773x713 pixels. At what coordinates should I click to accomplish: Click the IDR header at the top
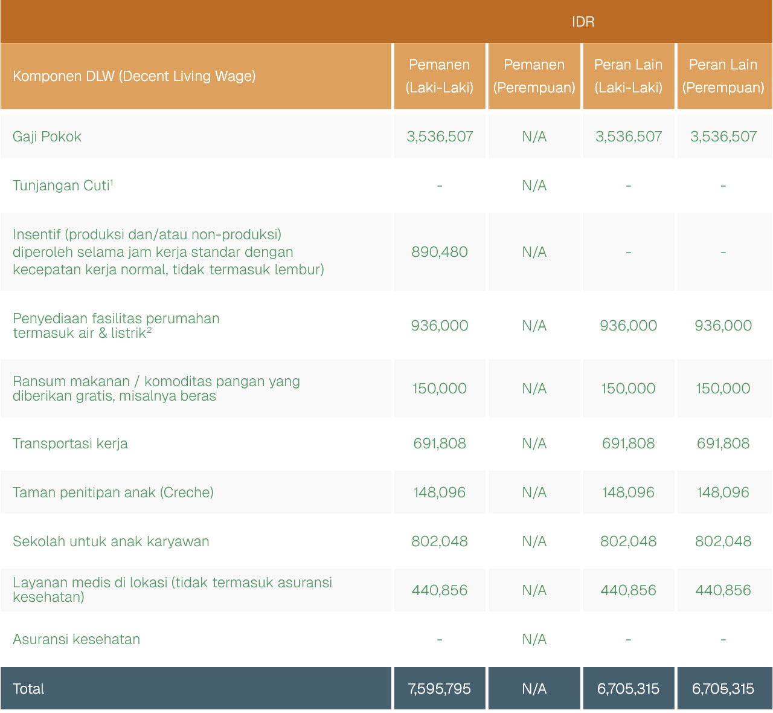583,22
